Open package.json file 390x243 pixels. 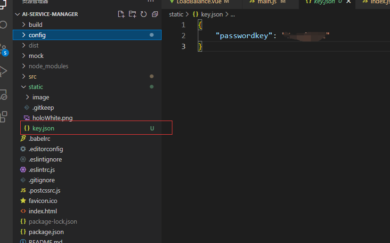point(87,232)
